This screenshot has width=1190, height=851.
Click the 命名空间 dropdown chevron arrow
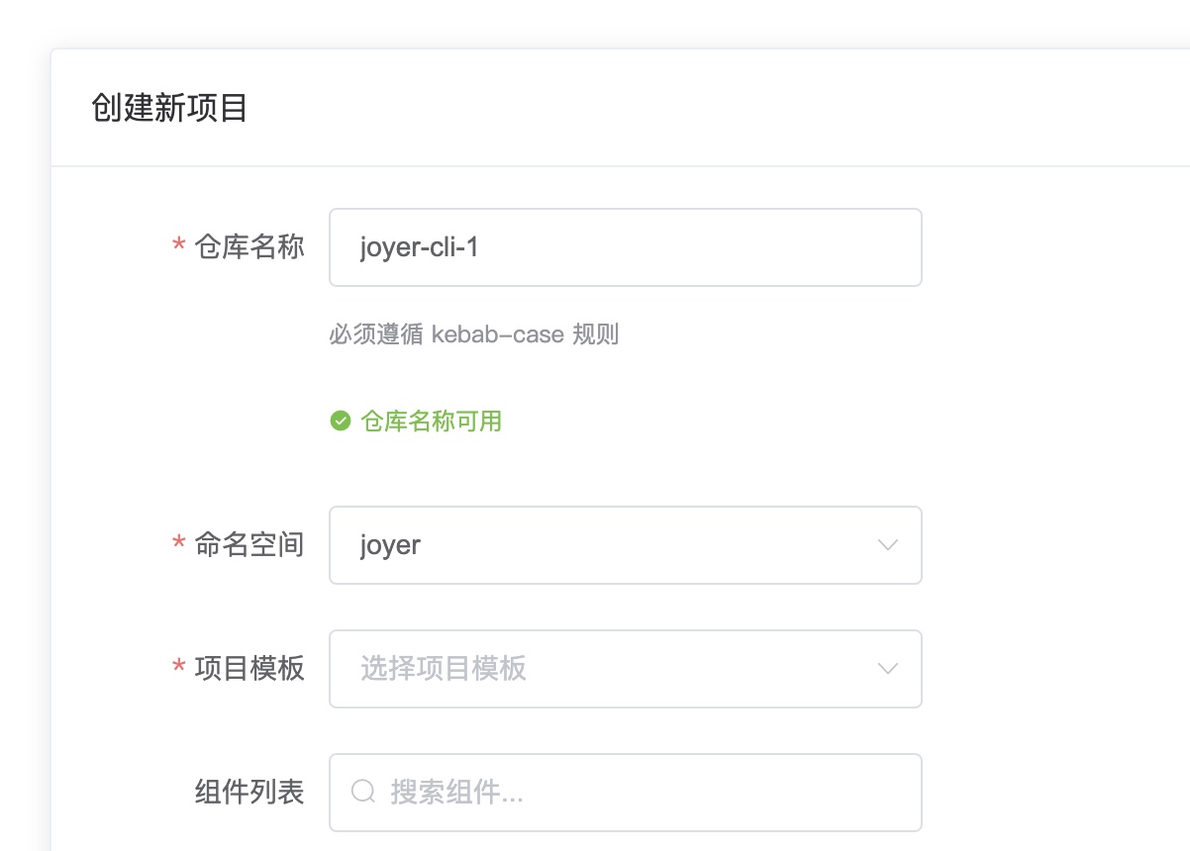pyautogui.click(x=888, y=545)
